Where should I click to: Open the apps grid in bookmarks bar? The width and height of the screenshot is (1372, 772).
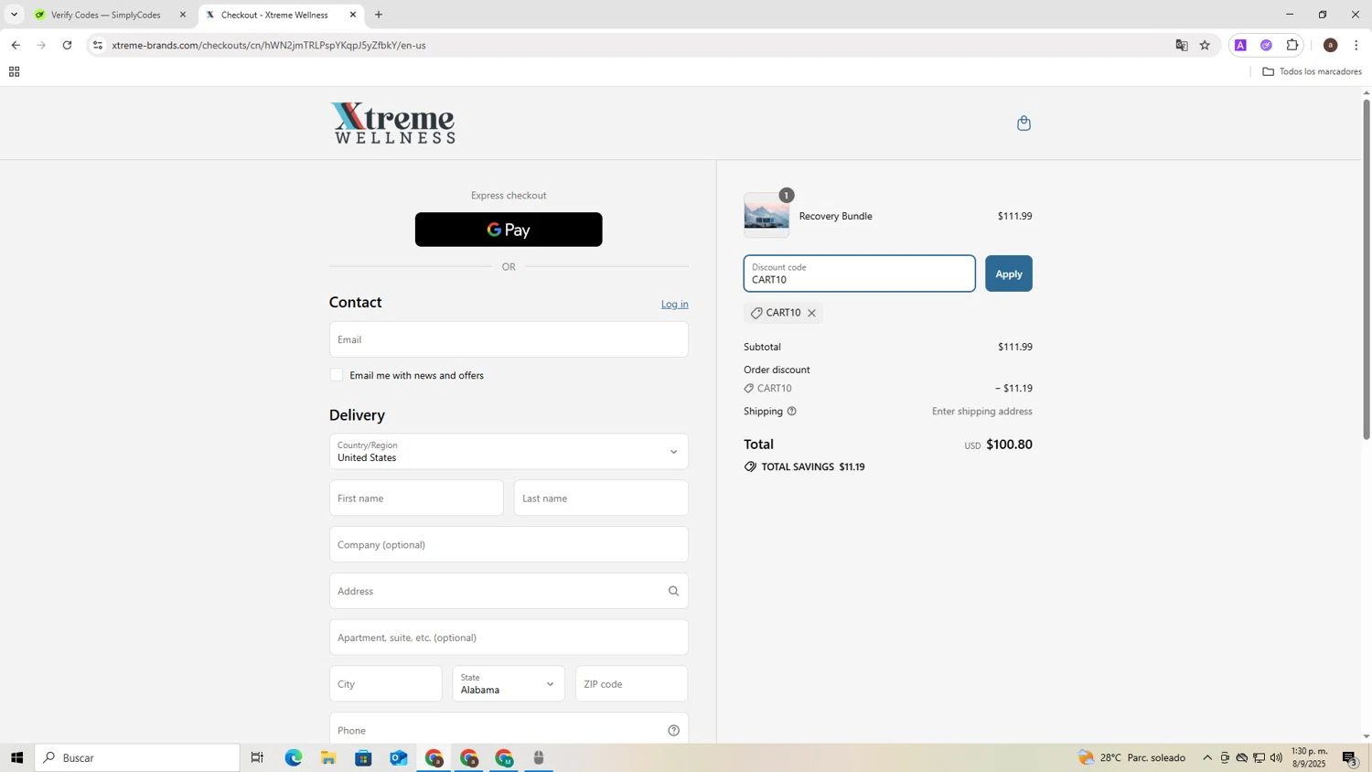14,71
